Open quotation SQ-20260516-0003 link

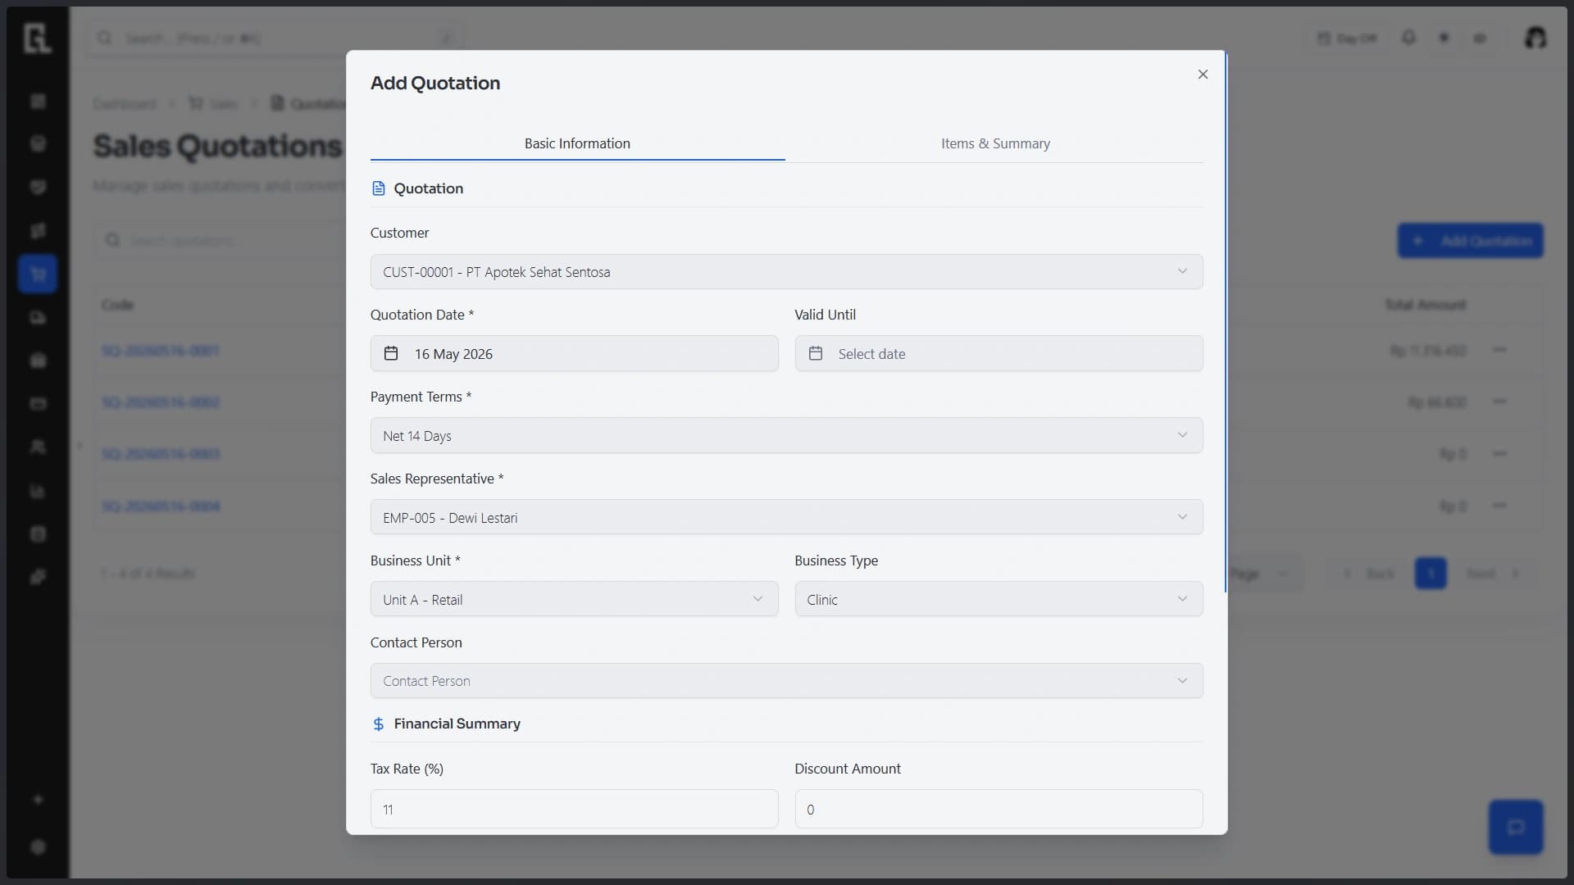[x=161, y=454]
